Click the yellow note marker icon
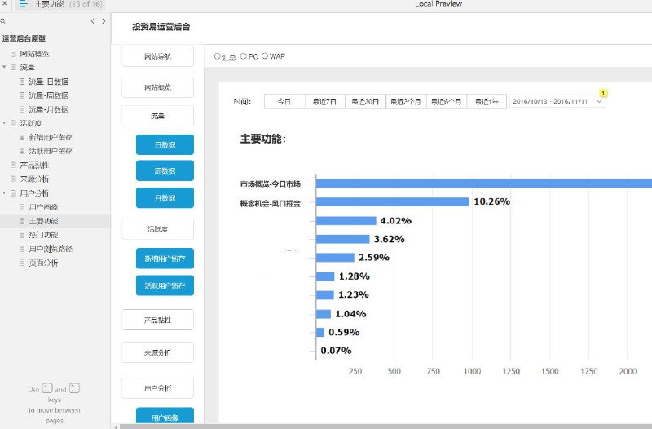Viewport: 652px width, 429px height. [603, 93]
